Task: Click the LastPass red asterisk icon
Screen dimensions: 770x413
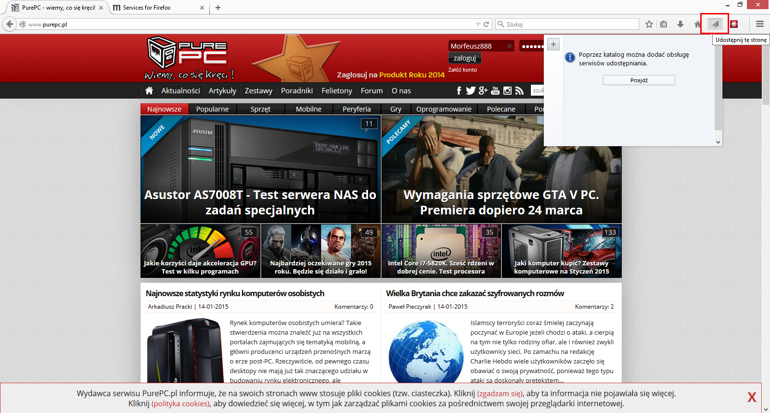Action: [x=734, y=24]
